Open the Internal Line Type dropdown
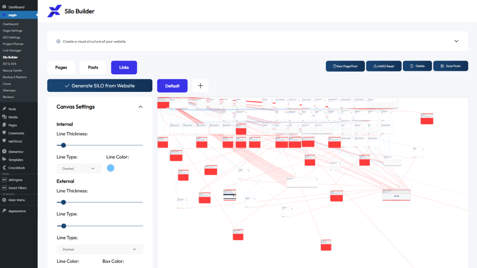The height and width of the screenshot is (268, 477). [79, 169]
